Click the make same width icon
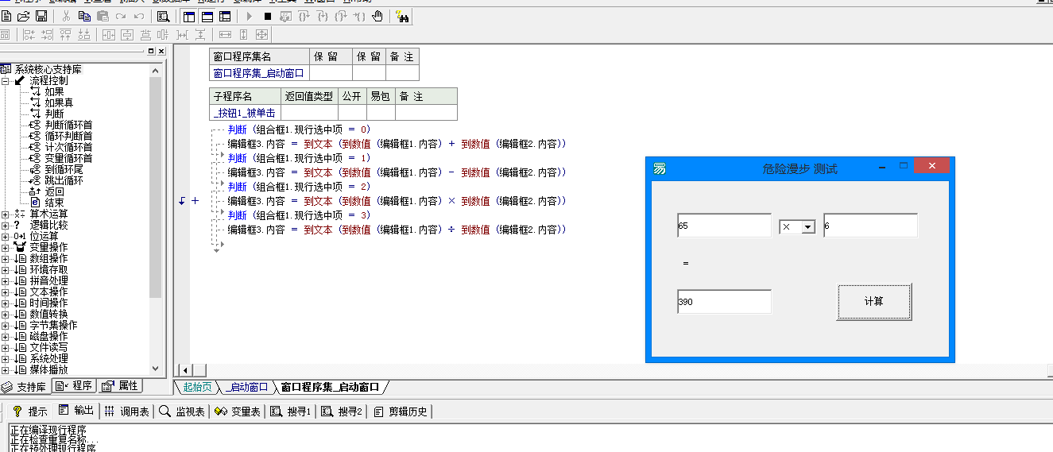1053x452 pixels. (x=226, y=35)
